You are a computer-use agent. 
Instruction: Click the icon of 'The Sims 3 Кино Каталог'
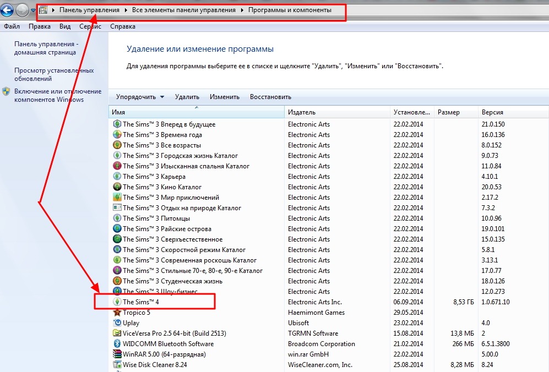[x=117, y=187]
